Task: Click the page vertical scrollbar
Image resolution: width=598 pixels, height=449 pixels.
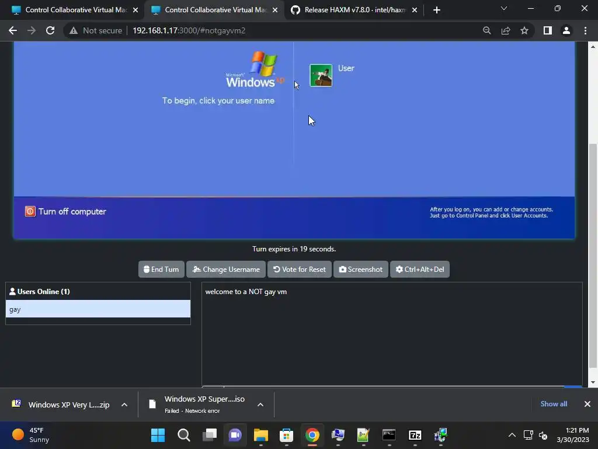Action: [593, 256]
